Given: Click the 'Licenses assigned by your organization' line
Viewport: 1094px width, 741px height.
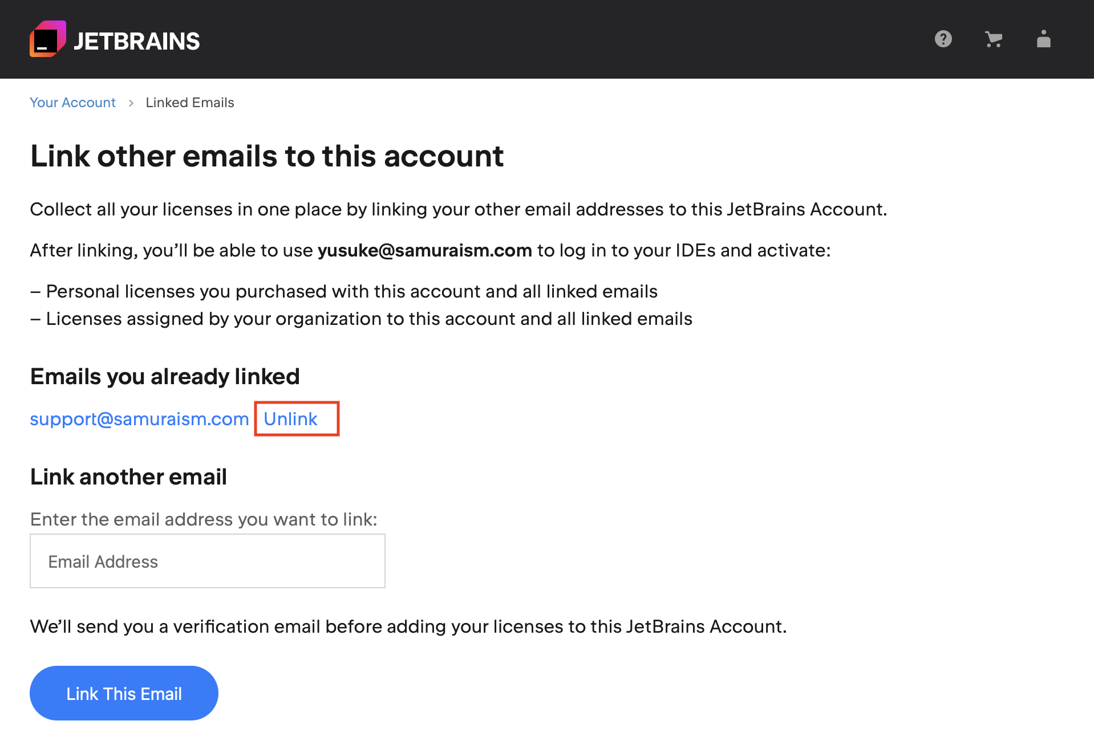Looking at the screenshot, I should [361, 319].
